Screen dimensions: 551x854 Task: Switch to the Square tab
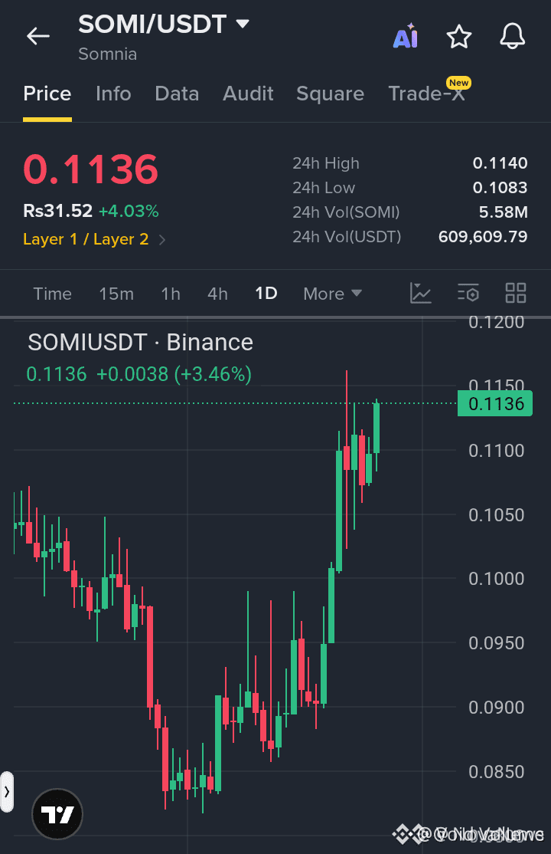click(330, 94)
